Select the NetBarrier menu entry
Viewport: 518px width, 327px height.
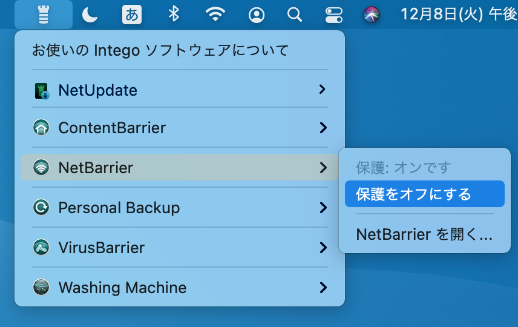(179, 167)
